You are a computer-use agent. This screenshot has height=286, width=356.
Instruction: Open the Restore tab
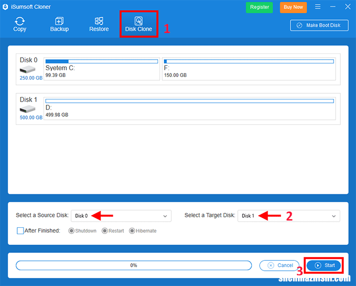[x=99, y=24]
